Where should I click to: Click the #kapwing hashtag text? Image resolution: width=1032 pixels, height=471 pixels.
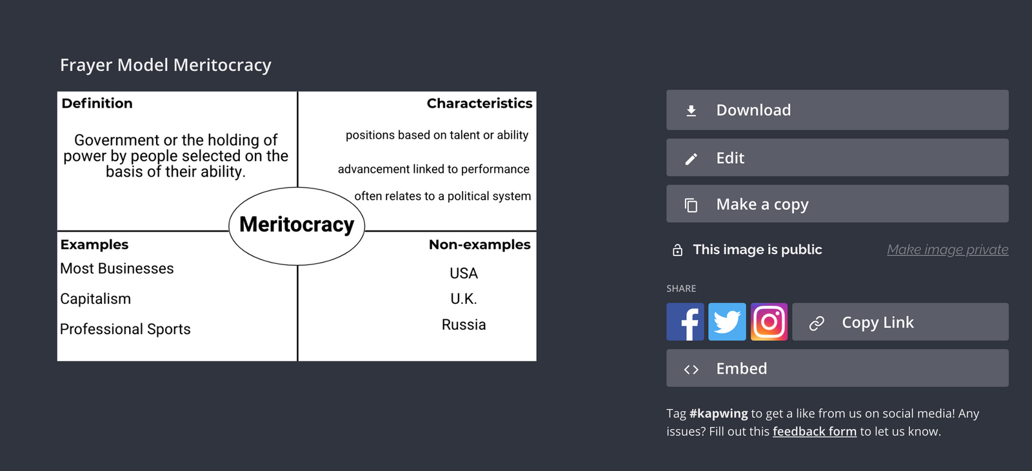coord(718,413)
